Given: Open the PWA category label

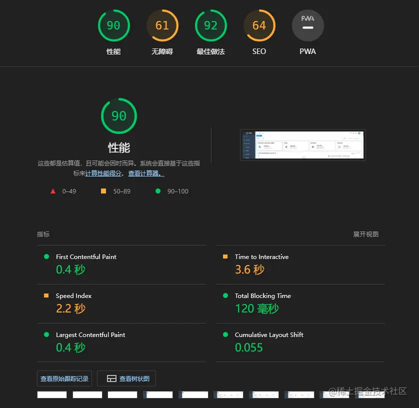Looking at the screenshot, I should coord(307,51).
